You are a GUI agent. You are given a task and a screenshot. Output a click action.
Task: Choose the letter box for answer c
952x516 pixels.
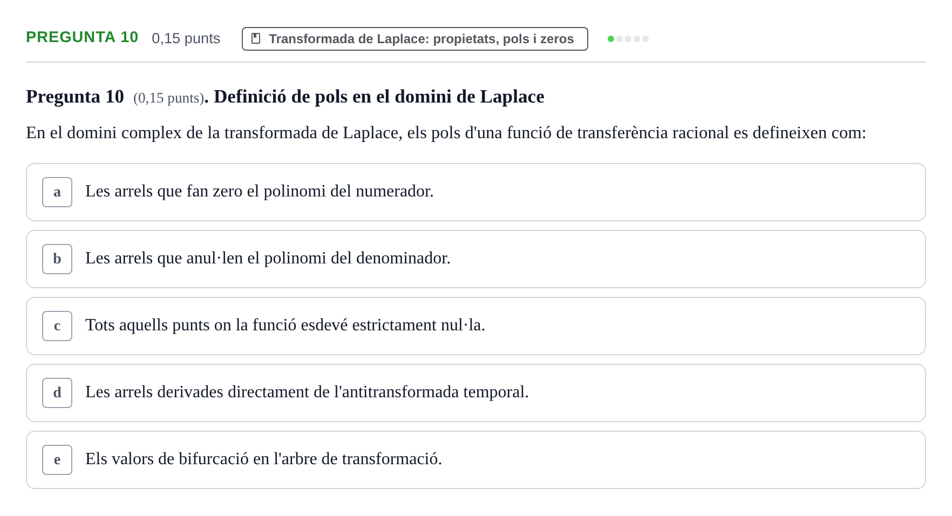coord(57,326)
